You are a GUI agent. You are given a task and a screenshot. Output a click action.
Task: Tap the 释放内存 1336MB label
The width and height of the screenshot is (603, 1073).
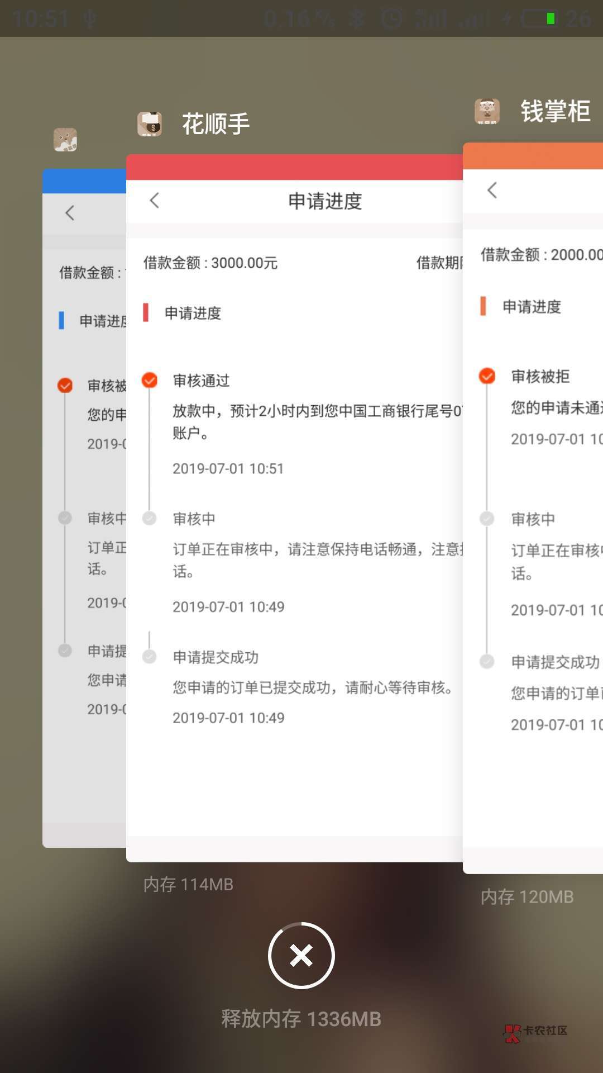(301, 1019)
